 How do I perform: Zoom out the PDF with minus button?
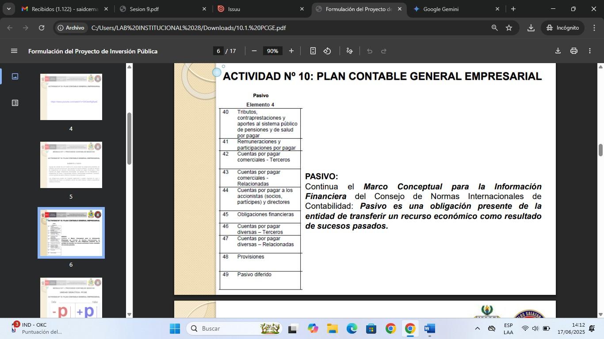(x=254, y=51)
